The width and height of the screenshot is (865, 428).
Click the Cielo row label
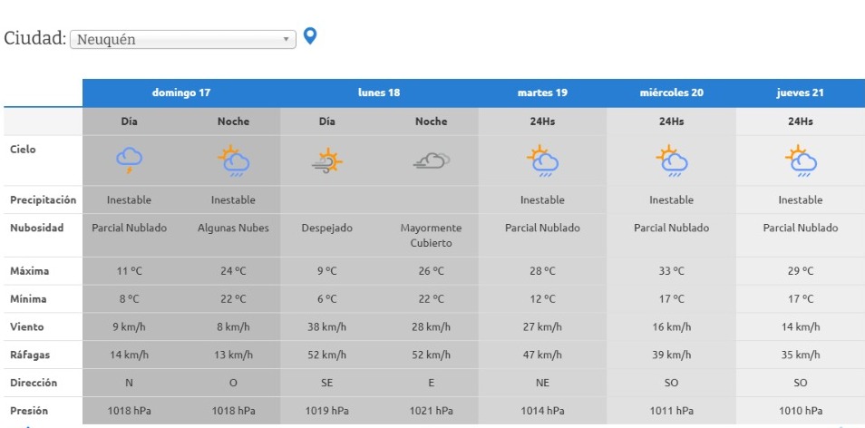24,150
